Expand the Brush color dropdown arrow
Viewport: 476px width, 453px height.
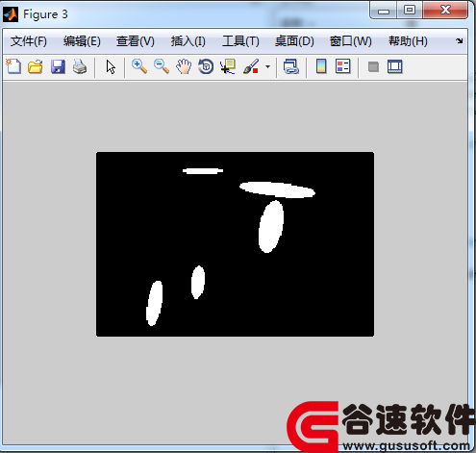pos(267,67)
